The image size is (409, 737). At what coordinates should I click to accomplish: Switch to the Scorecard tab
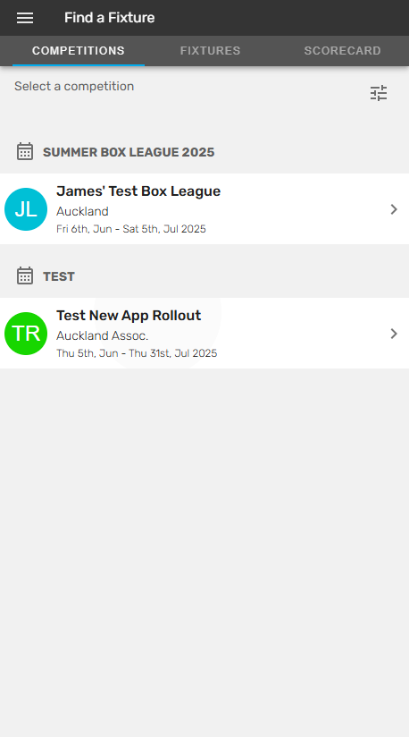[x=342, y=51]
